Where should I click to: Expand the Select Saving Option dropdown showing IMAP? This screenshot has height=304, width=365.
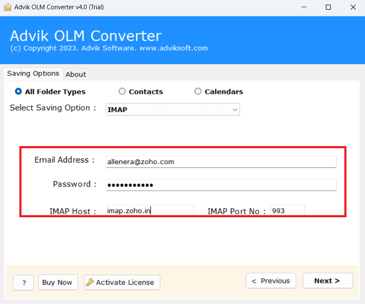172,109
